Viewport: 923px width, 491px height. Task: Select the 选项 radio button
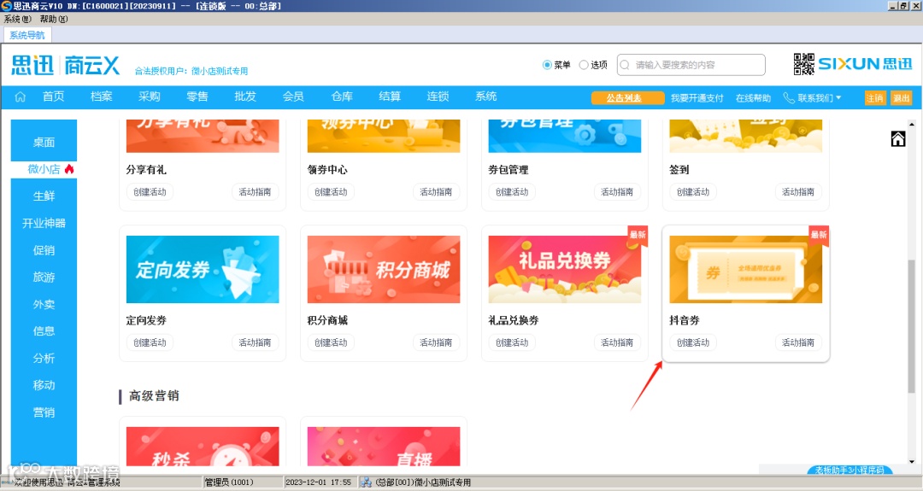pyautogui.click(x=584, y=65)
